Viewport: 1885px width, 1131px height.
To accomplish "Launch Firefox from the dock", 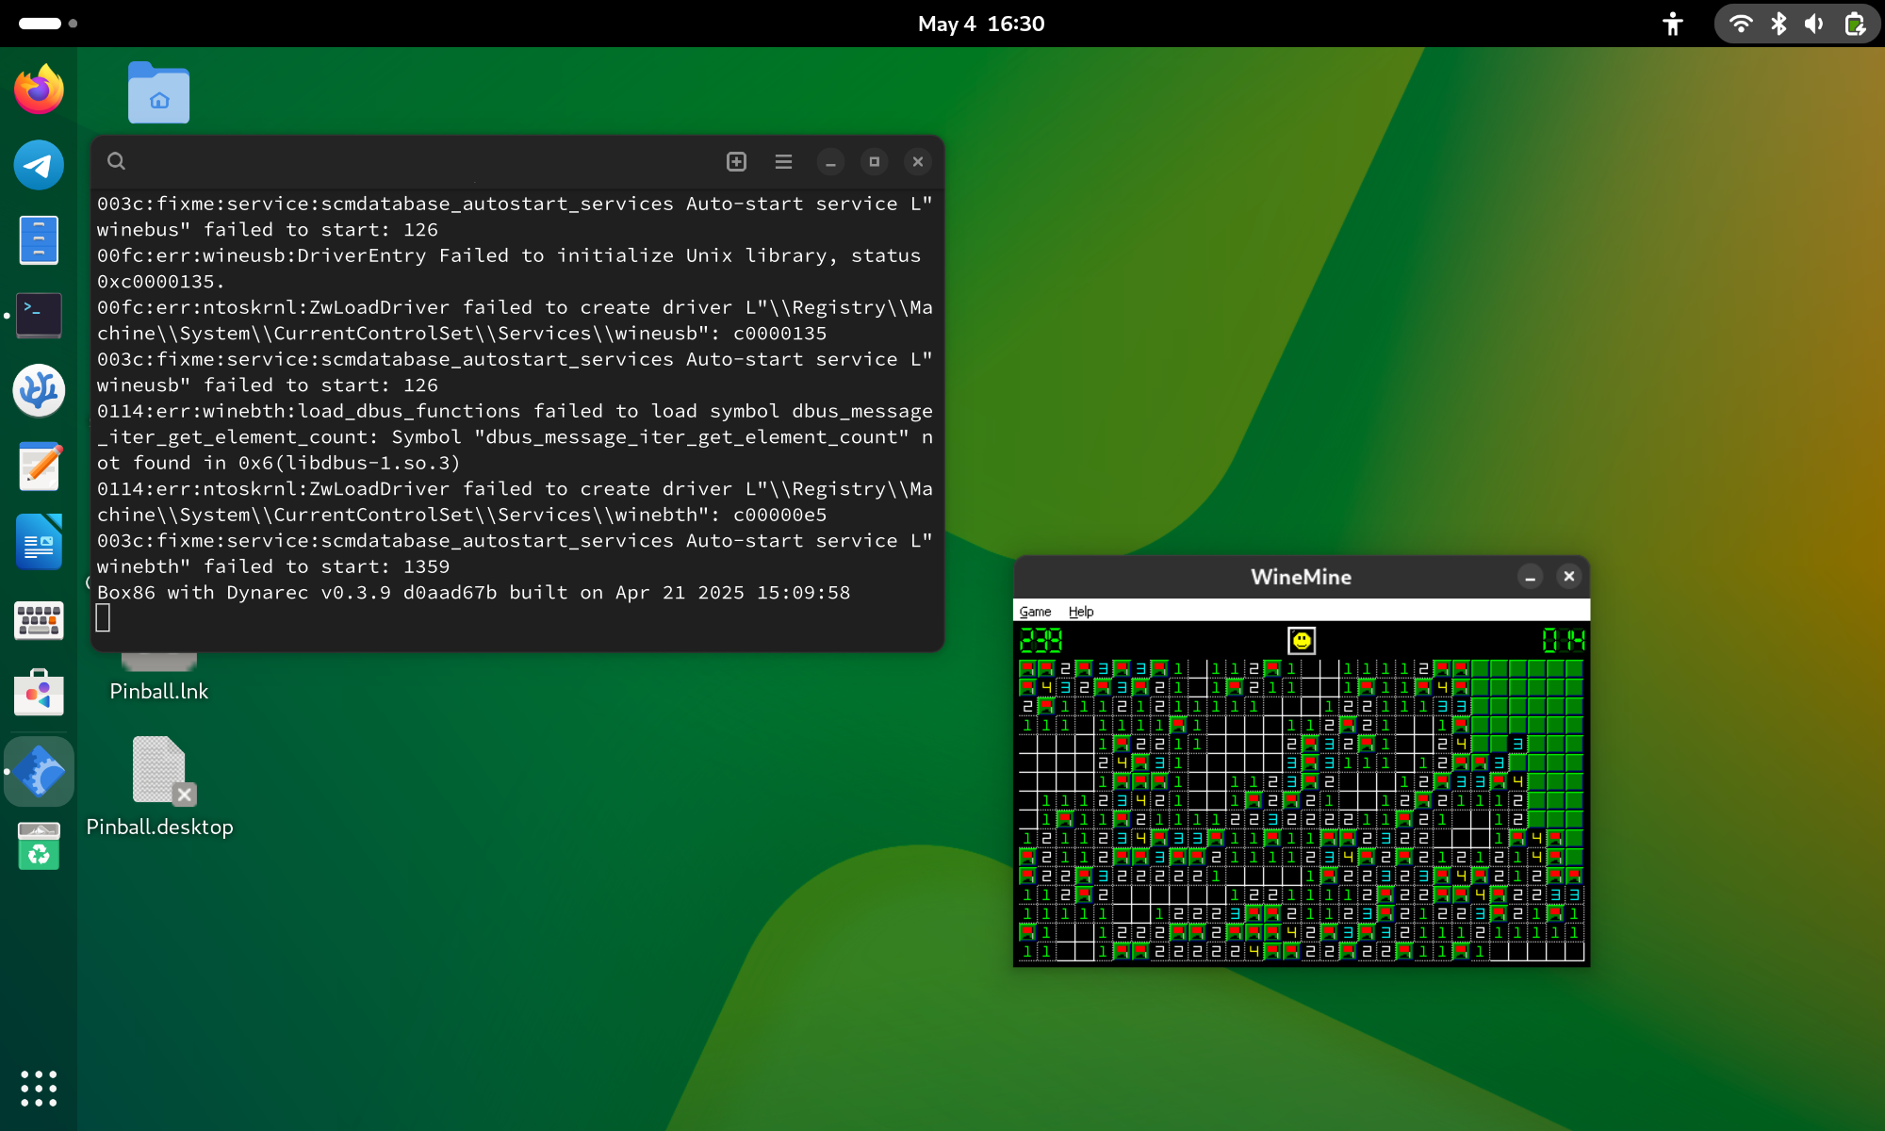I will tap(39, 90).
